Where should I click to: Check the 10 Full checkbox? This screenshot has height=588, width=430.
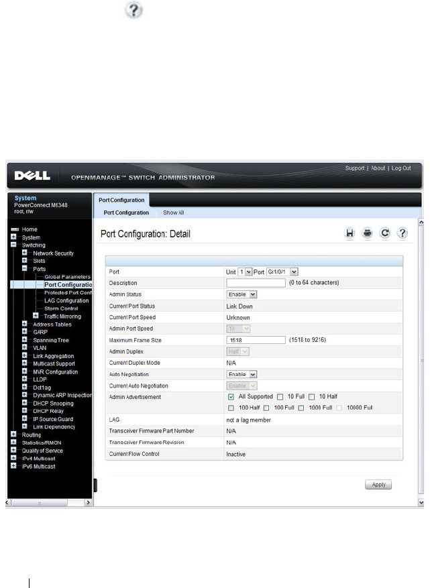point(280,397)
